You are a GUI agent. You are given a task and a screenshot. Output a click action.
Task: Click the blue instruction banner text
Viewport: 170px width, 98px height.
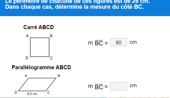(77, 4)
